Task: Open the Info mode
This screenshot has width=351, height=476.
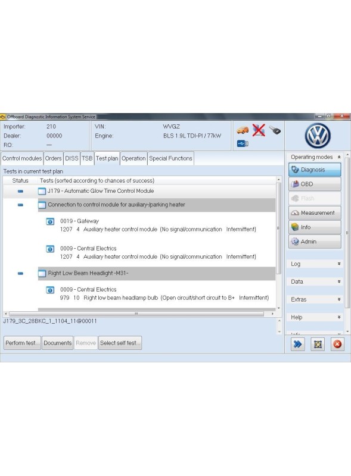Action: 315,227
